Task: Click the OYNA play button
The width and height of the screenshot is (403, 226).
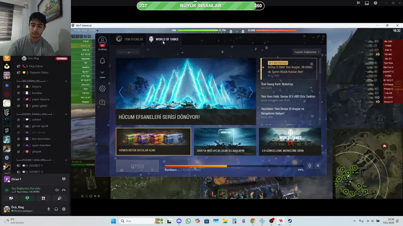Action: pos(138,166)
